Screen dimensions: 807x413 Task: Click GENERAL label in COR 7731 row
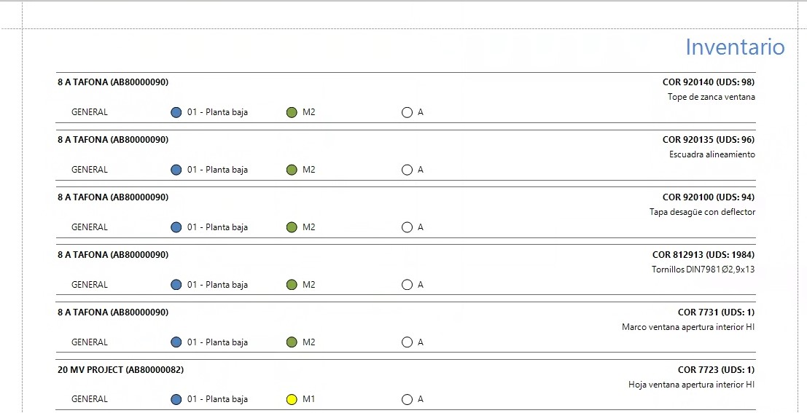click(90, 342)
